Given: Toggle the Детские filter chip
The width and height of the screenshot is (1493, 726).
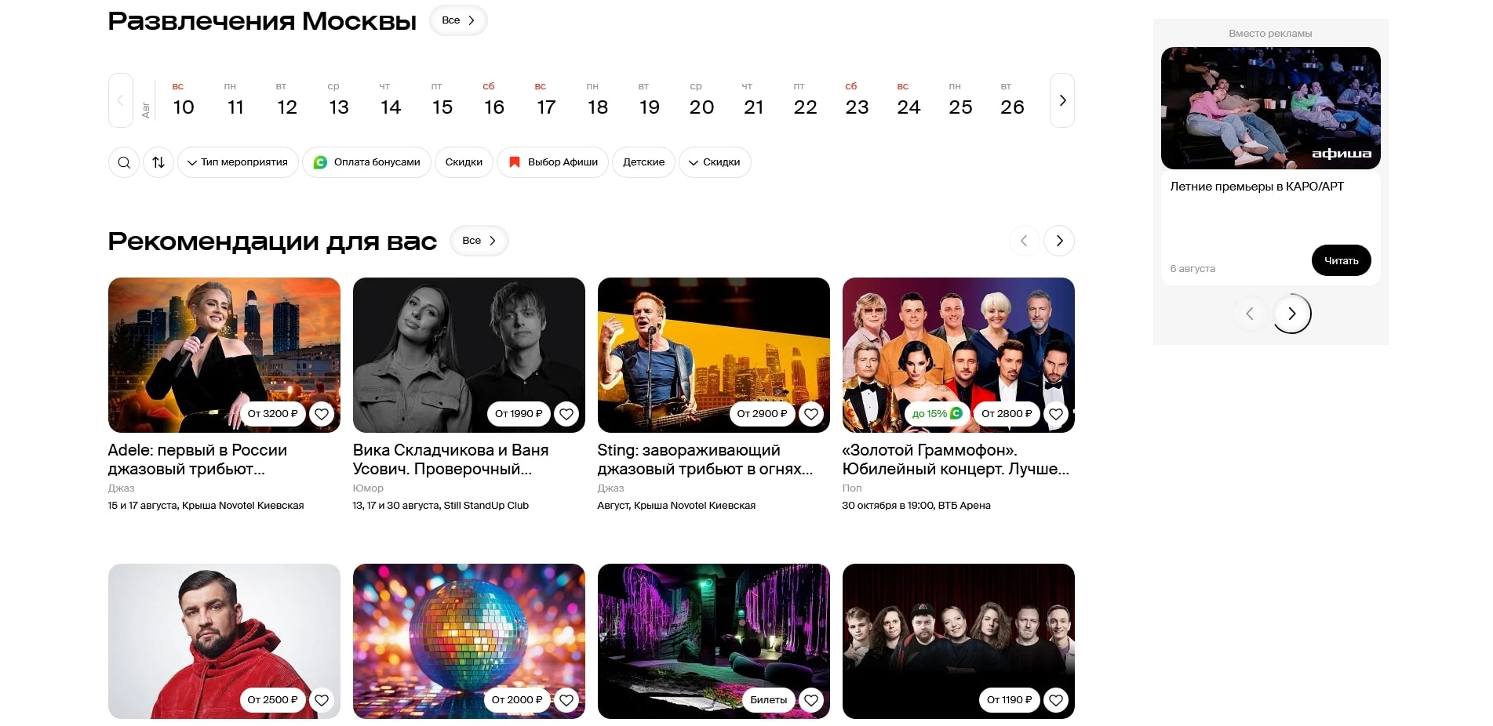Looking at the screenshot, I should click(x=643, y=162).
